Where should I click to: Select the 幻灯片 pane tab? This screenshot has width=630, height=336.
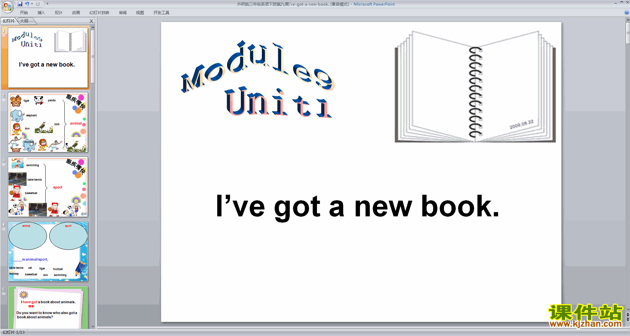click(x=9, y=21)
